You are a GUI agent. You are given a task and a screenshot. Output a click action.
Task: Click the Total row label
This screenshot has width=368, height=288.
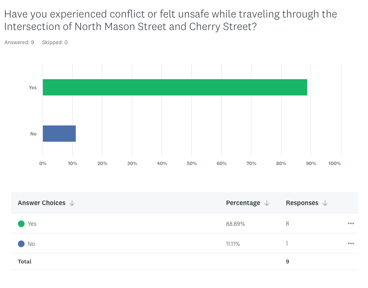(x=25, y=262)
